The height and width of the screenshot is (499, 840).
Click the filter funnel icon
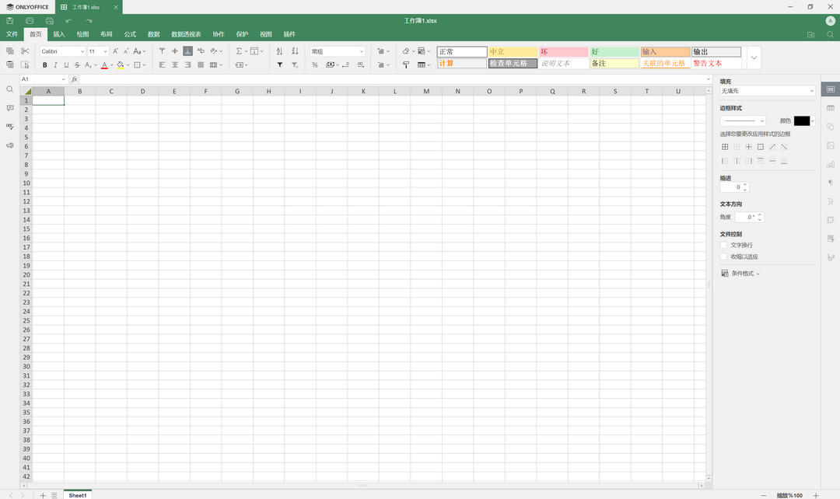tap(280, 65)
